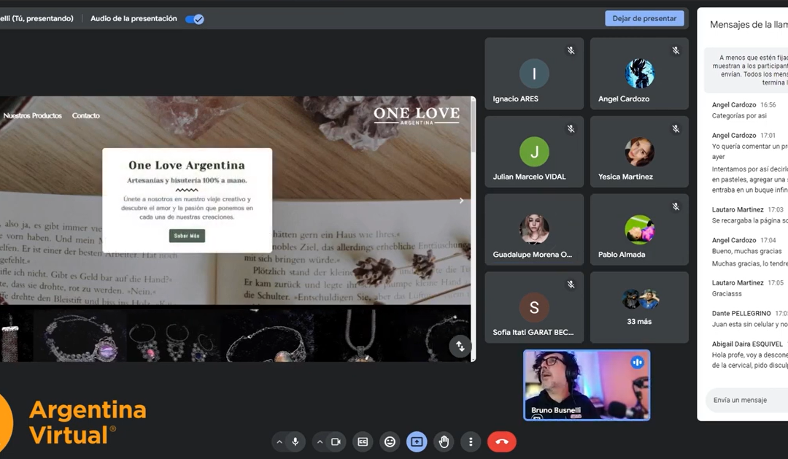Click the audio activity indicator on Bruno's video

coord(637,362)
